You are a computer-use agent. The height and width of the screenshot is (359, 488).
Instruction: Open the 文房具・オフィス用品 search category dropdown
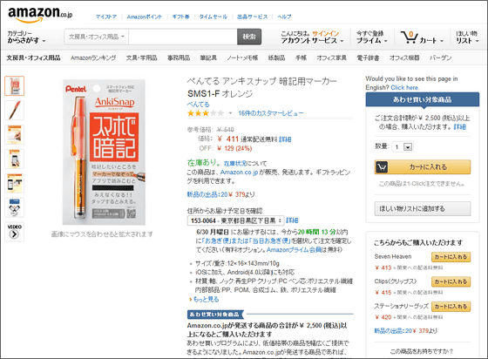[x=97, y=37]
